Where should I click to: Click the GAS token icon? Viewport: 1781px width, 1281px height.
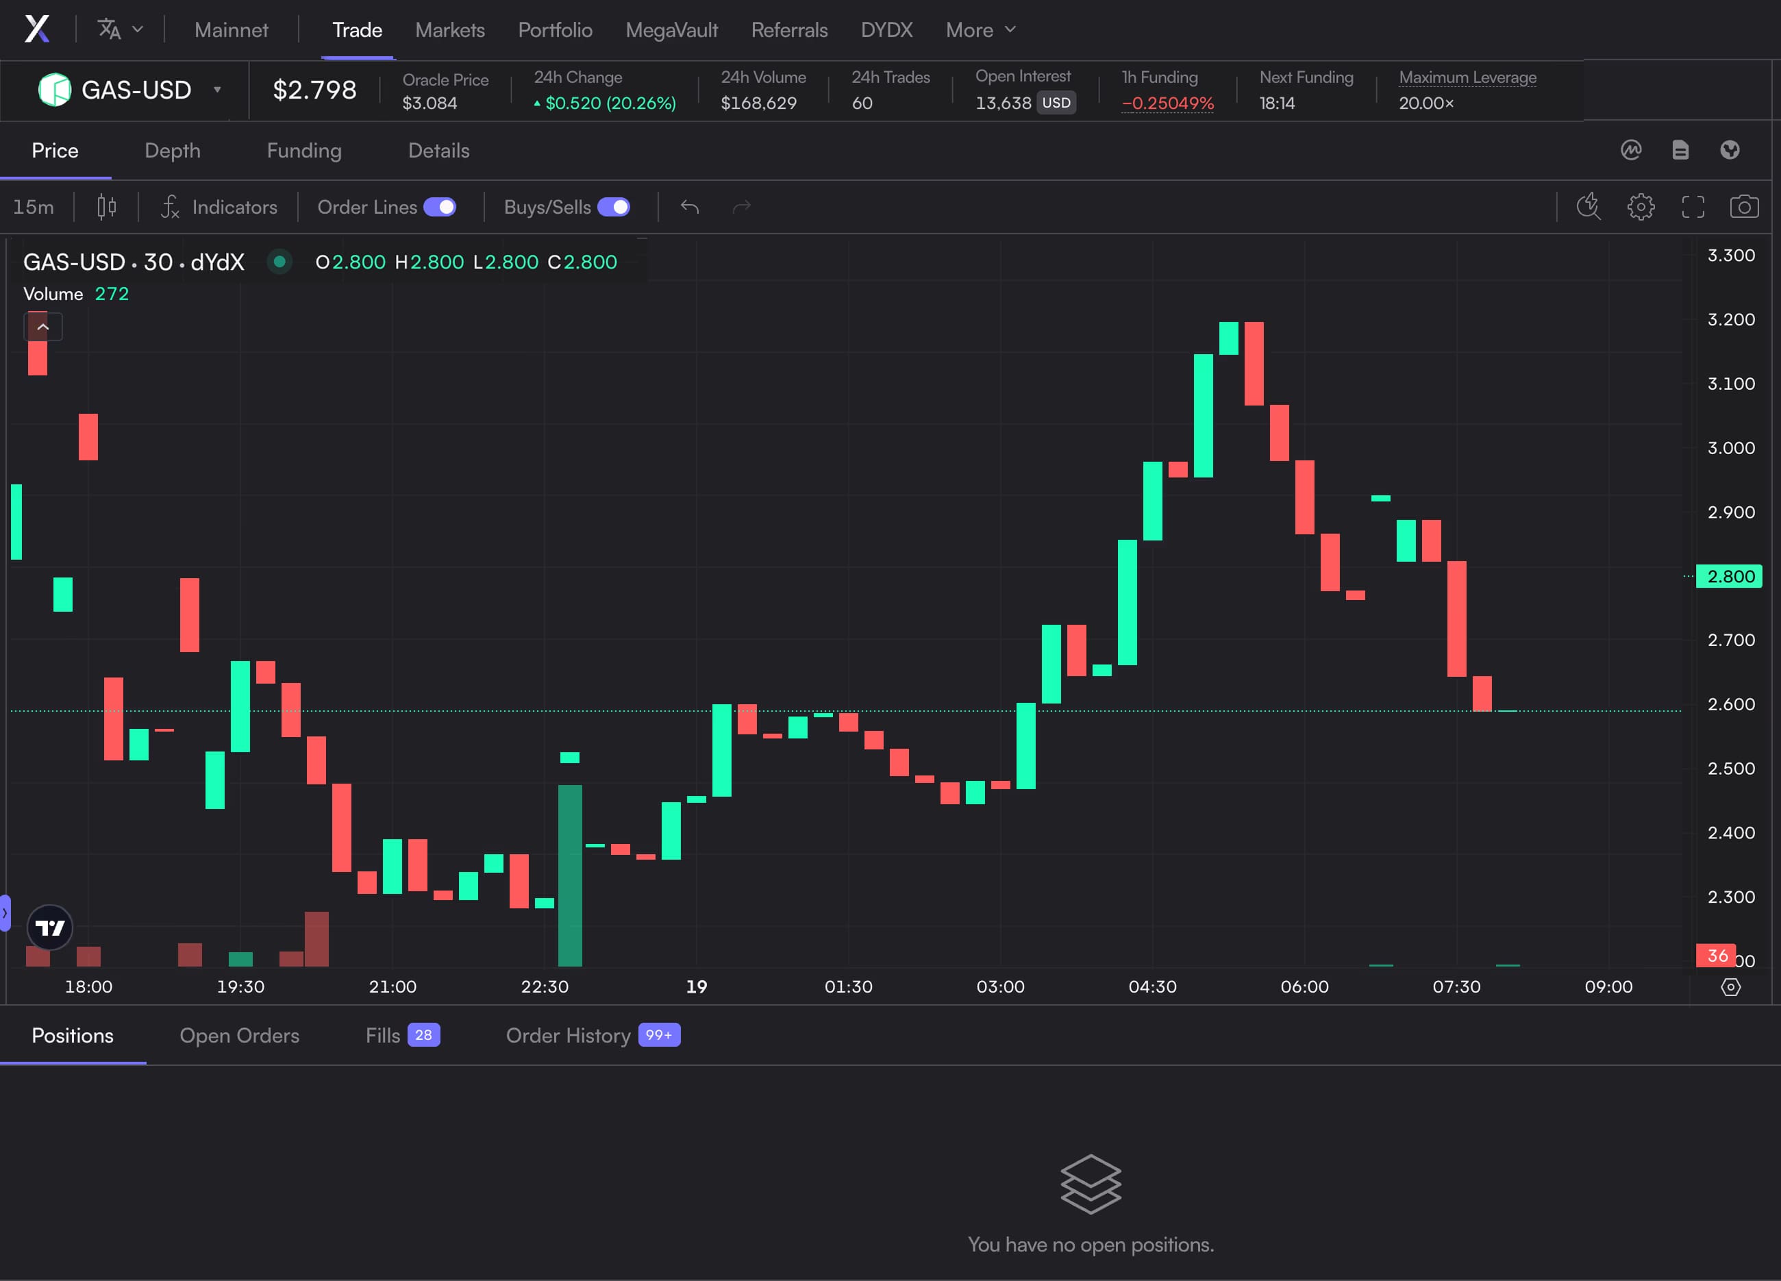(x=54, y=90)
